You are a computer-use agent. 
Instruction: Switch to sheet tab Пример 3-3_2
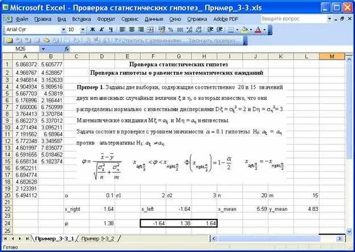click(97, 239)
